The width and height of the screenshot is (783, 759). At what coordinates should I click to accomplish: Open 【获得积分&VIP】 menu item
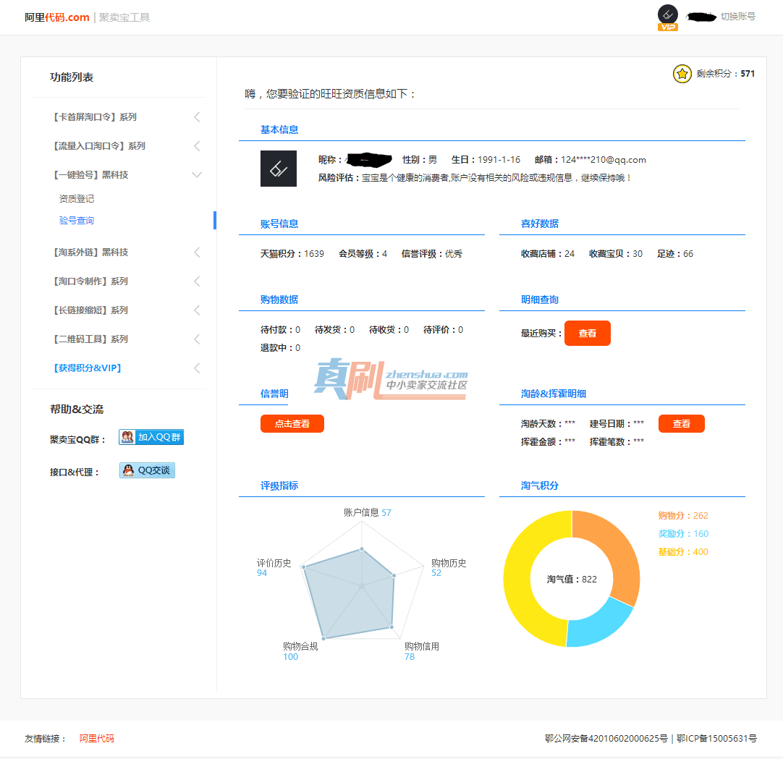click(88, 368)
